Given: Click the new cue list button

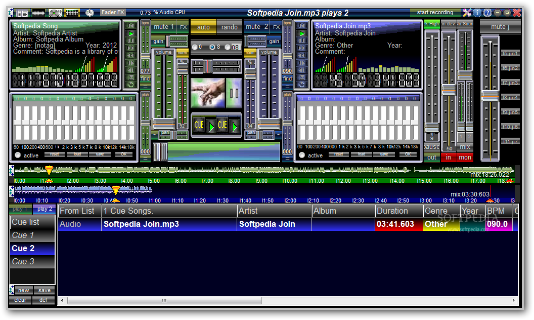Looking at the screenshot, I should tap(23, 290).
